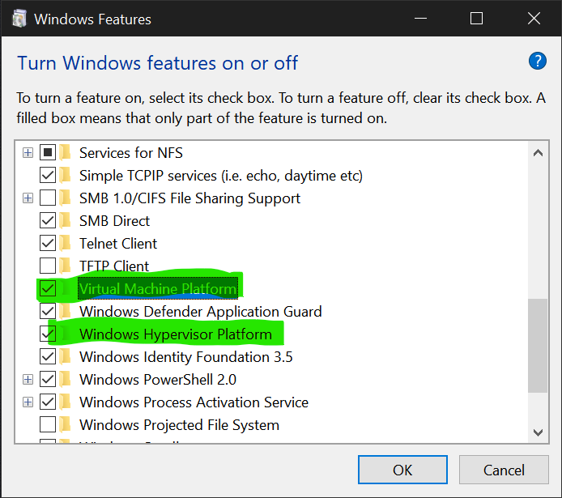Image resolution: width=562 pixels, height=498 pixels.
Task: Toggle the Virtual Machine Platform checkbox
Action: [48, 288]
